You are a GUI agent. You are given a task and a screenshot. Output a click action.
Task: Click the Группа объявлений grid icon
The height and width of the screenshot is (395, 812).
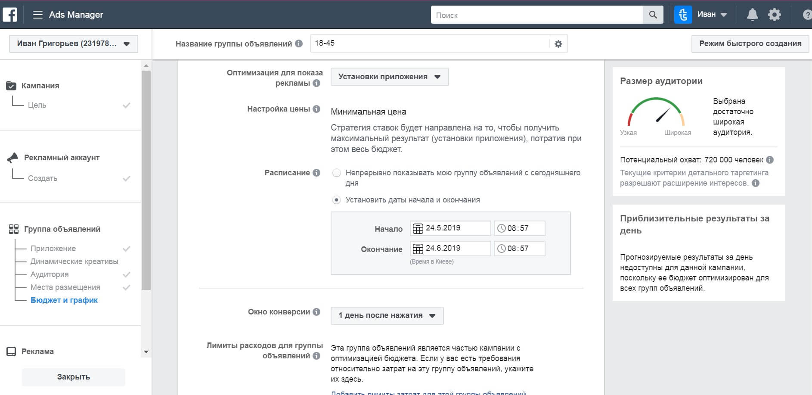tap(14, 229)
